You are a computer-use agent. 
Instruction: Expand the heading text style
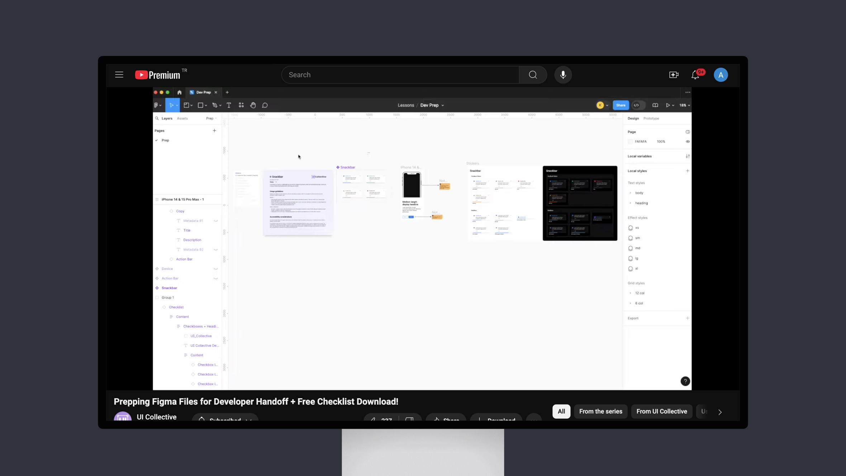pyautogui.click(x=630, y=203)
